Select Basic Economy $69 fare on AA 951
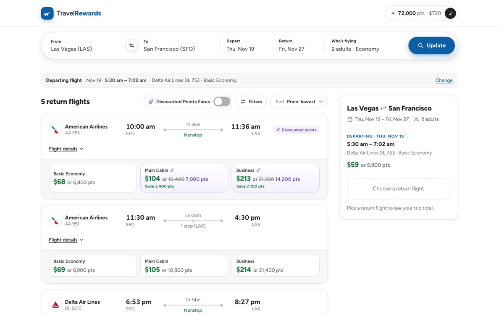Image resolution: width=504 pixels, height=315 pixels. click(x=93, y=266)
